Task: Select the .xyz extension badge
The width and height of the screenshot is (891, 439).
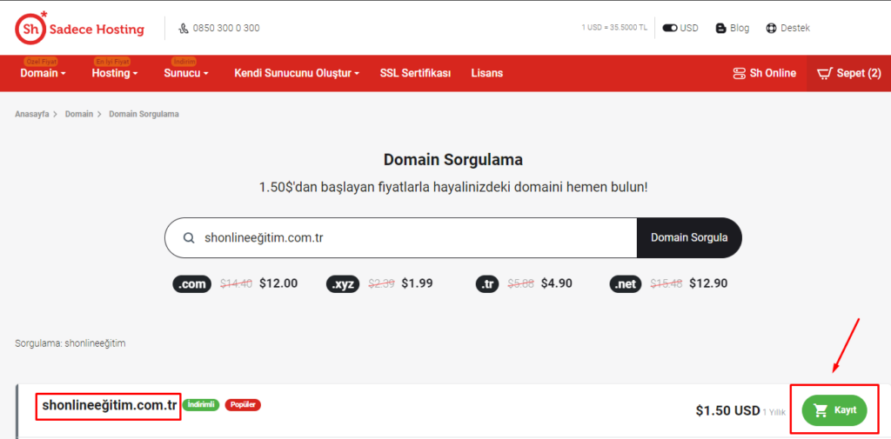Action: (343, 283)
